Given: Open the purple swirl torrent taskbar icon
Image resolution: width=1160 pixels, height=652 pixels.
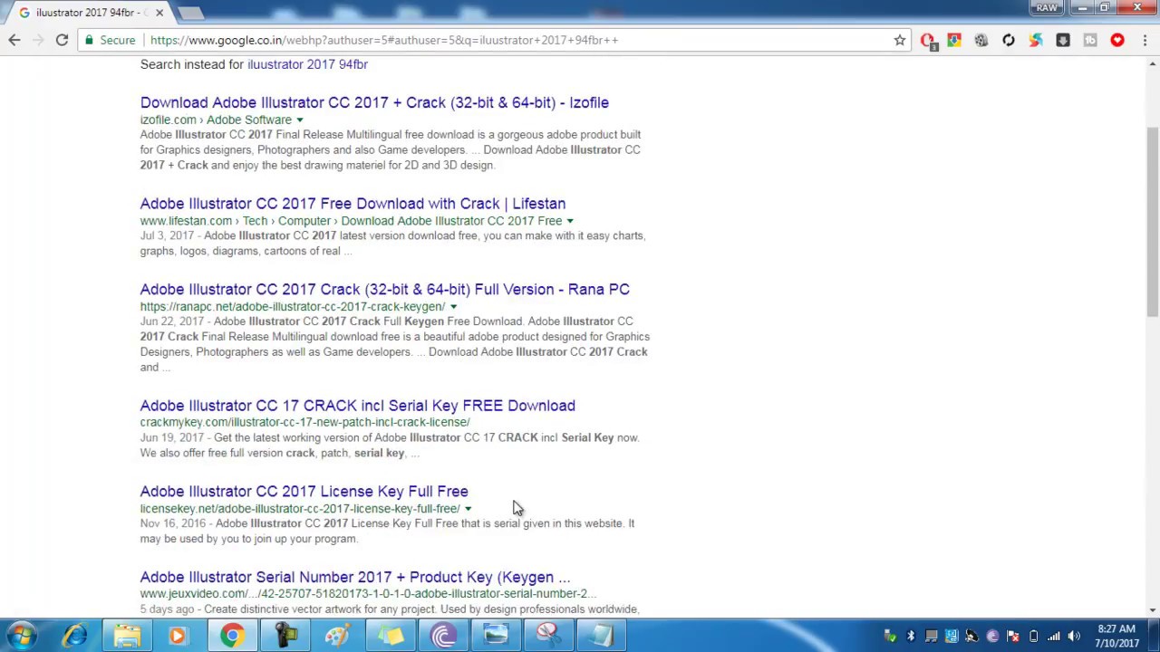Looking at the screenshot, I should [x=443, y=636].
